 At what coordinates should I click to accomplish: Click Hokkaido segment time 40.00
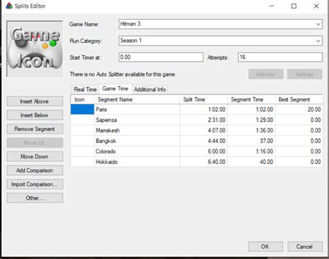[x=251, y=162]
